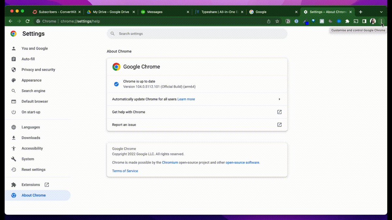Click the Chrome logo beside Settings title
The width and height of the screenshot is (392, 220).
click(13, 34)
